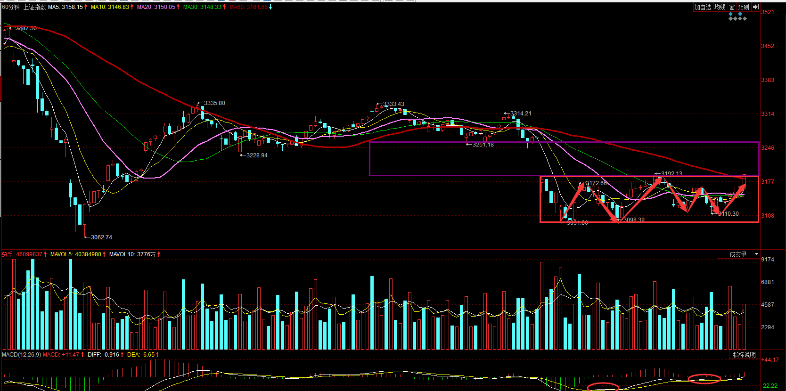Click the 3314.21 price label
Image resolution: width=786 pixels, height=391 pixels.
pos(521,114)
